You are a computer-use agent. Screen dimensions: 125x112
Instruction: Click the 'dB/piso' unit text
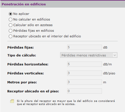tap(109, 73)
